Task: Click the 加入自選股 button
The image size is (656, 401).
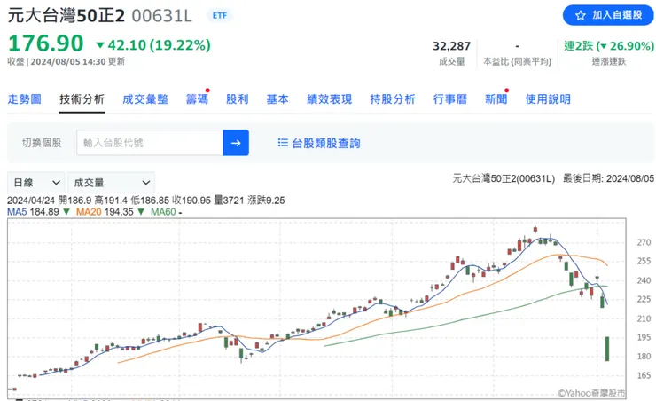Action: point(608,15)
